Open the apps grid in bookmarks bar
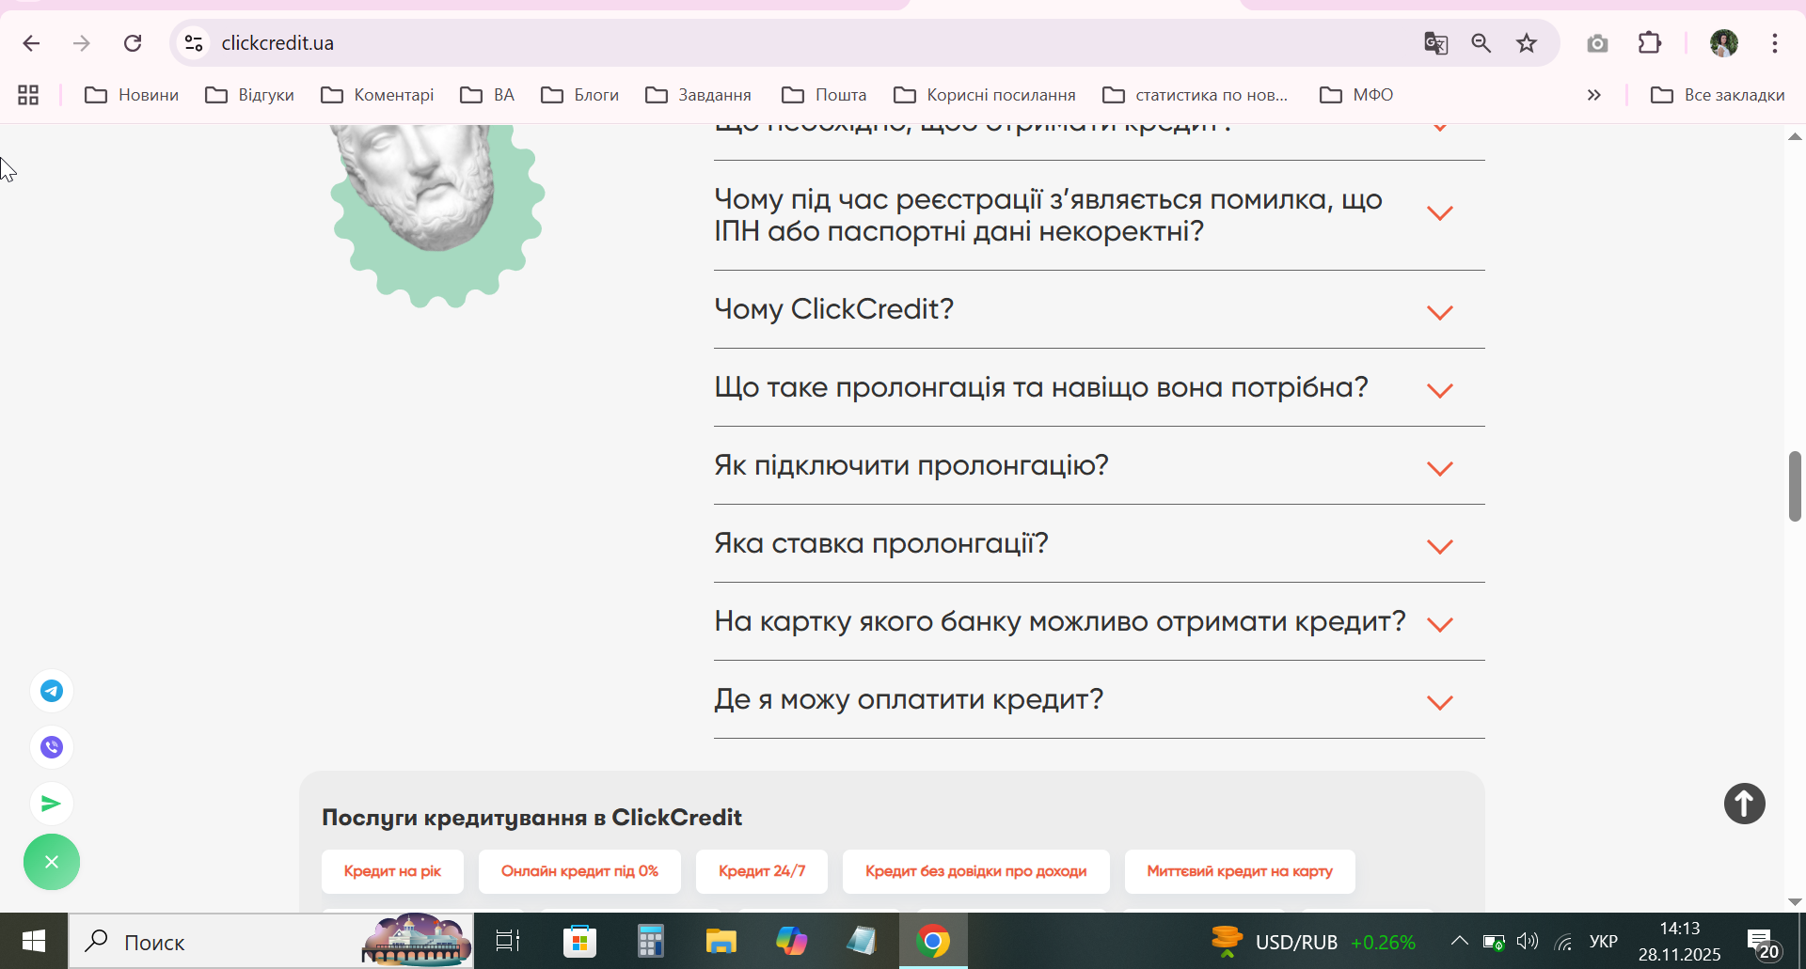Image resolution: width=1806 pixels, height=969 pixels. (28, 95)
